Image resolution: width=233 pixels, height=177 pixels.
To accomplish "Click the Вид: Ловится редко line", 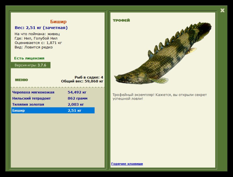I will coord(33,47).
